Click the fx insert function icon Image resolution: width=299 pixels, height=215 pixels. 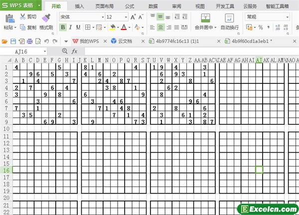pyautogui.click(x=74, y=51)
